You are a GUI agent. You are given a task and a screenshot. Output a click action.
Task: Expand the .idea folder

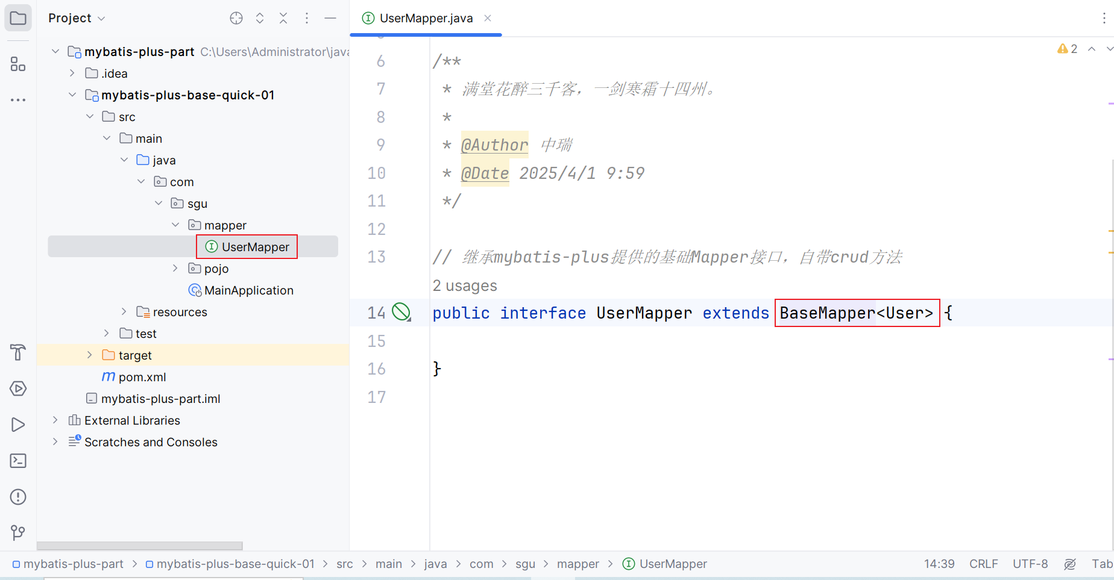(72, 73)
